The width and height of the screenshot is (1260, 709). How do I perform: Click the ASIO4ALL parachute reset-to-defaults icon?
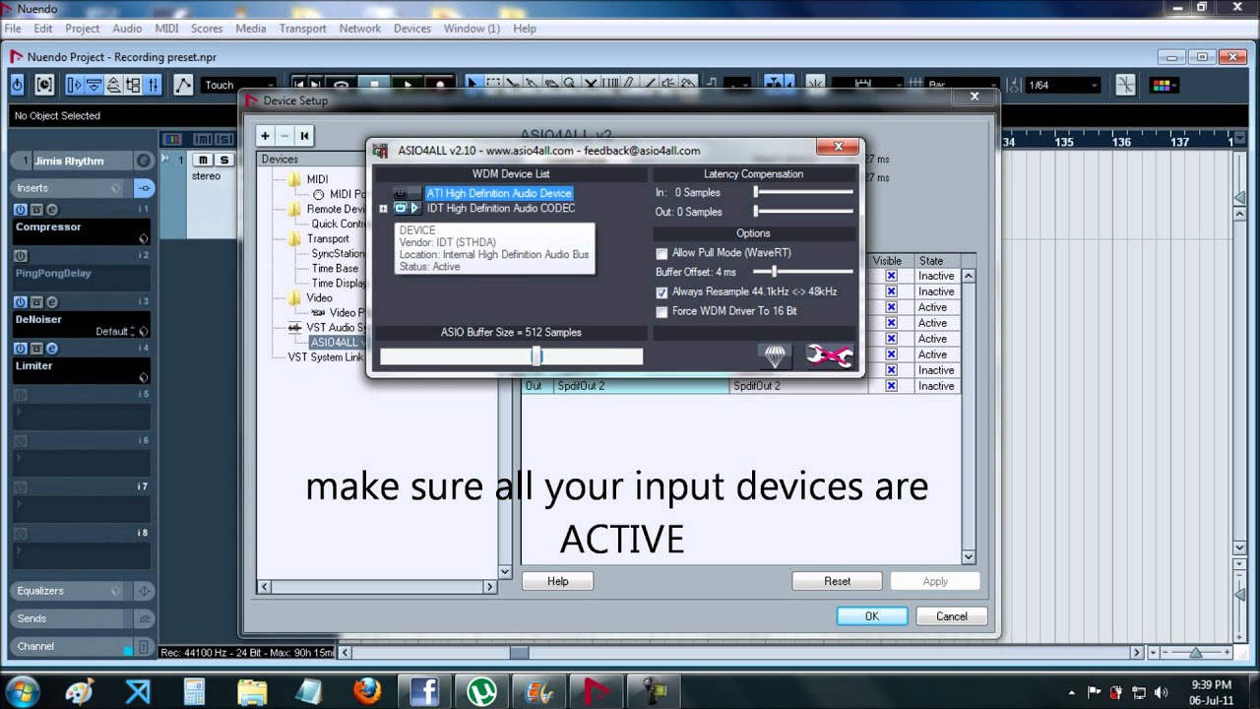[x=775, y=355]
